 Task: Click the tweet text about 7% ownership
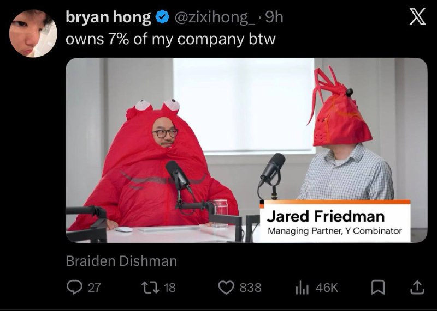[170, 39]
